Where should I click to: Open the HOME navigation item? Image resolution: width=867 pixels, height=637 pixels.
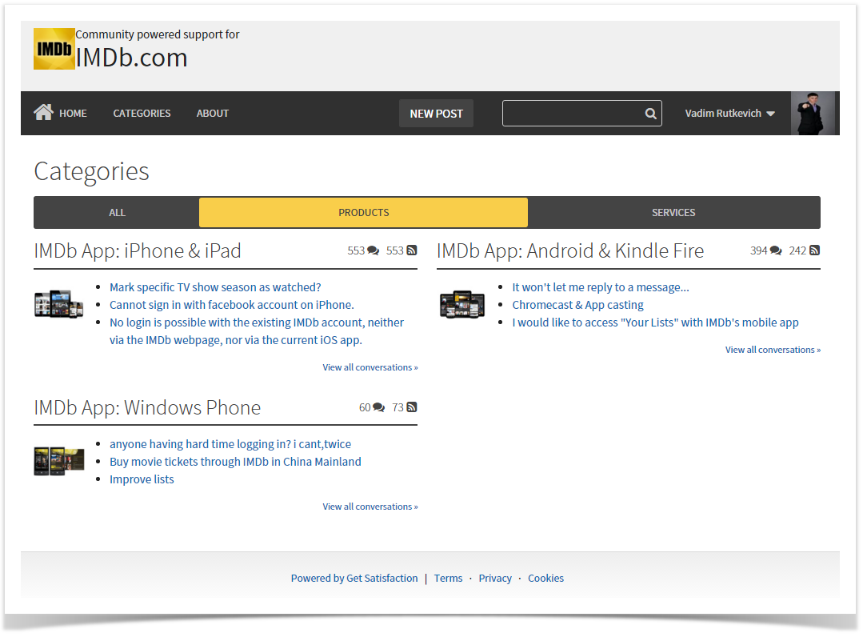coord(73,114)
